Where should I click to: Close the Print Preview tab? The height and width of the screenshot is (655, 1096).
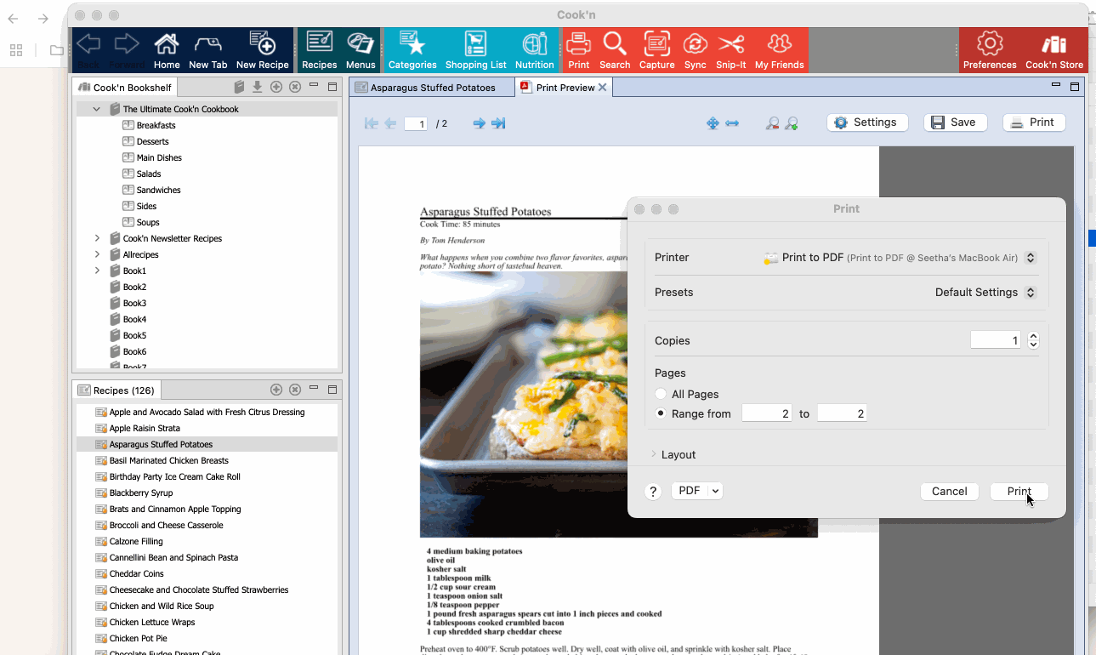603,88
